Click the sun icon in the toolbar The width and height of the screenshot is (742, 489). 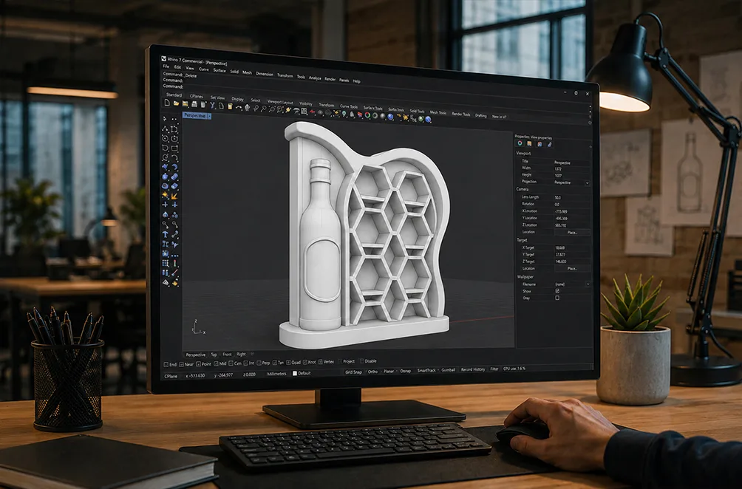(x=405, y=117)
